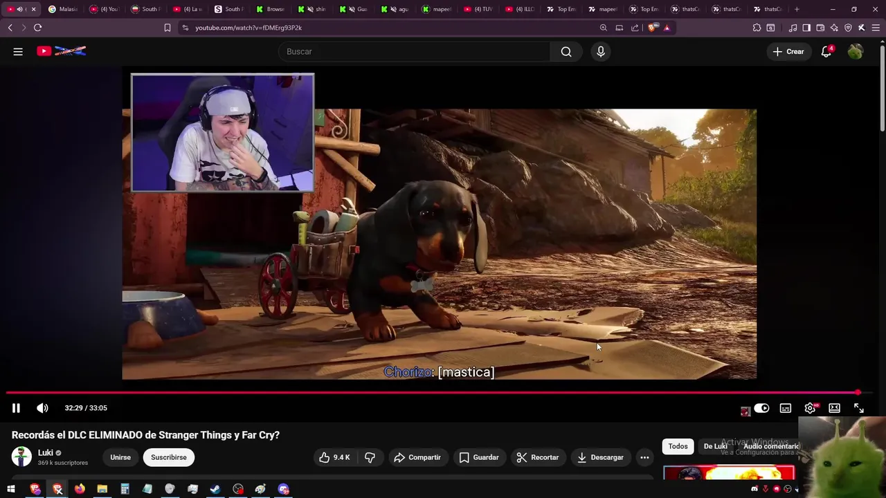Share the video via Compartir
This screenshot has height=498, width=886.
417,457
